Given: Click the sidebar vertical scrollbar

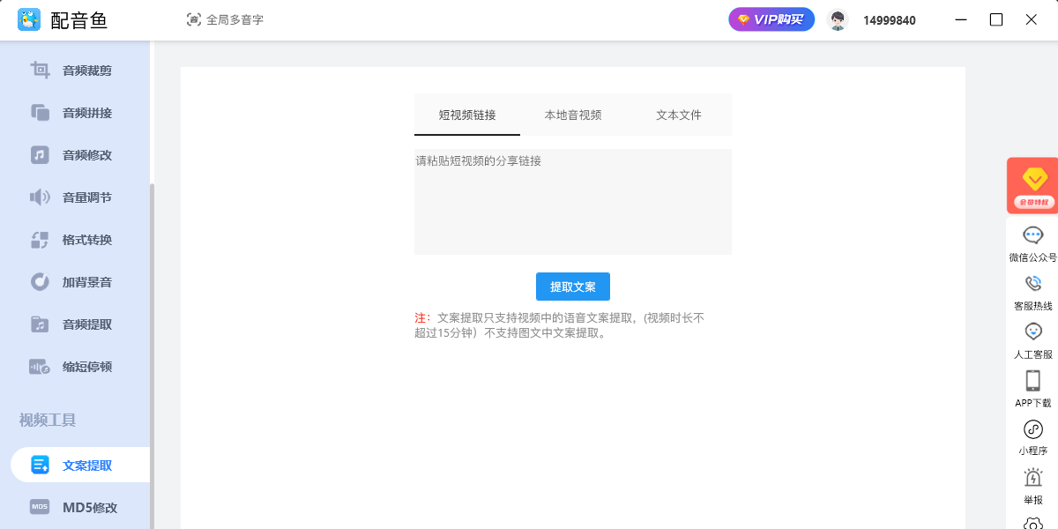Looking at the screenshot, I should (153, 356).
